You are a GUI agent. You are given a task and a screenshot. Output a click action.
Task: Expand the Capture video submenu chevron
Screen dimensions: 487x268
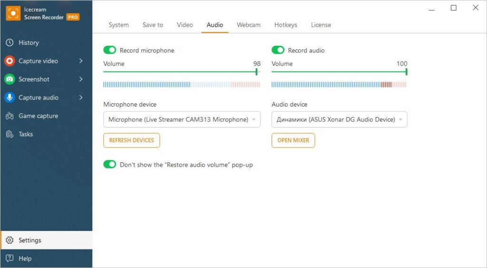(81, 61)
